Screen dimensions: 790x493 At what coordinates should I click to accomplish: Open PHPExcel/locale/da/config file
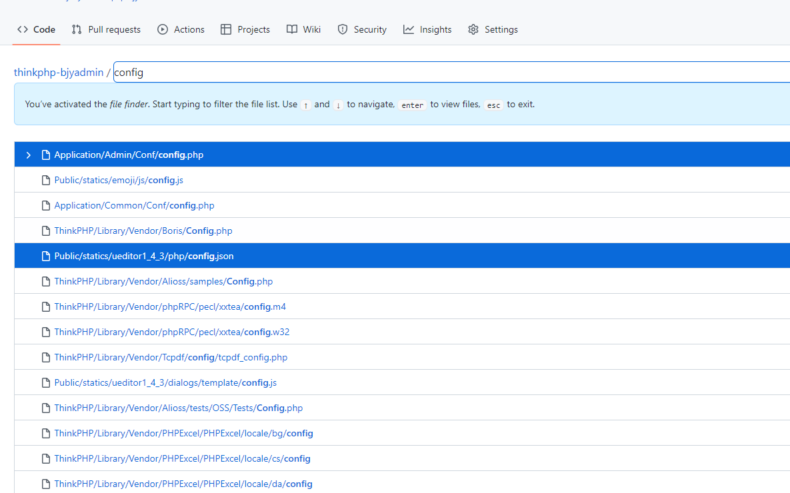pyautogui.click(x=183, y=484)
